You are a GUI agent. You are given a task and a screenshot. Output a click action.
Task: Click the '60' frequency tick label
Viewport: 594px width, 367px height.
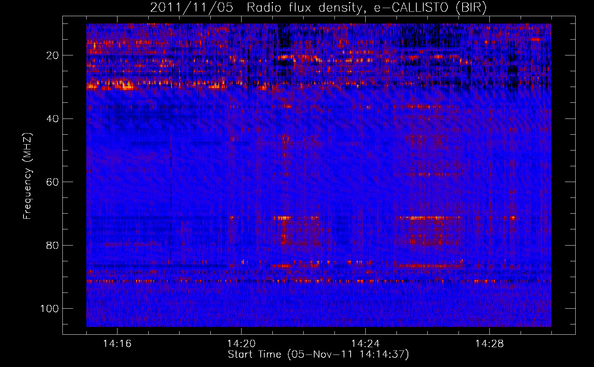(x=53, y=182)
